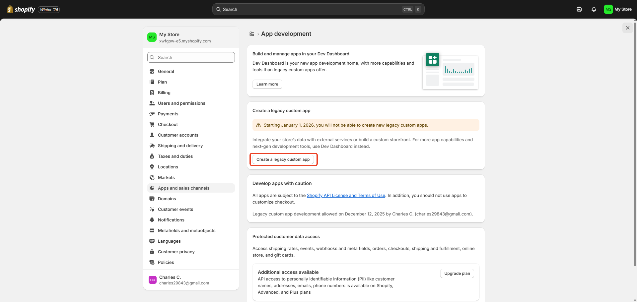The height and width of the screenshot is (302, 637).
Task: Open the Sidekick assistant icon in top bar
Action: tap(579, 9)
